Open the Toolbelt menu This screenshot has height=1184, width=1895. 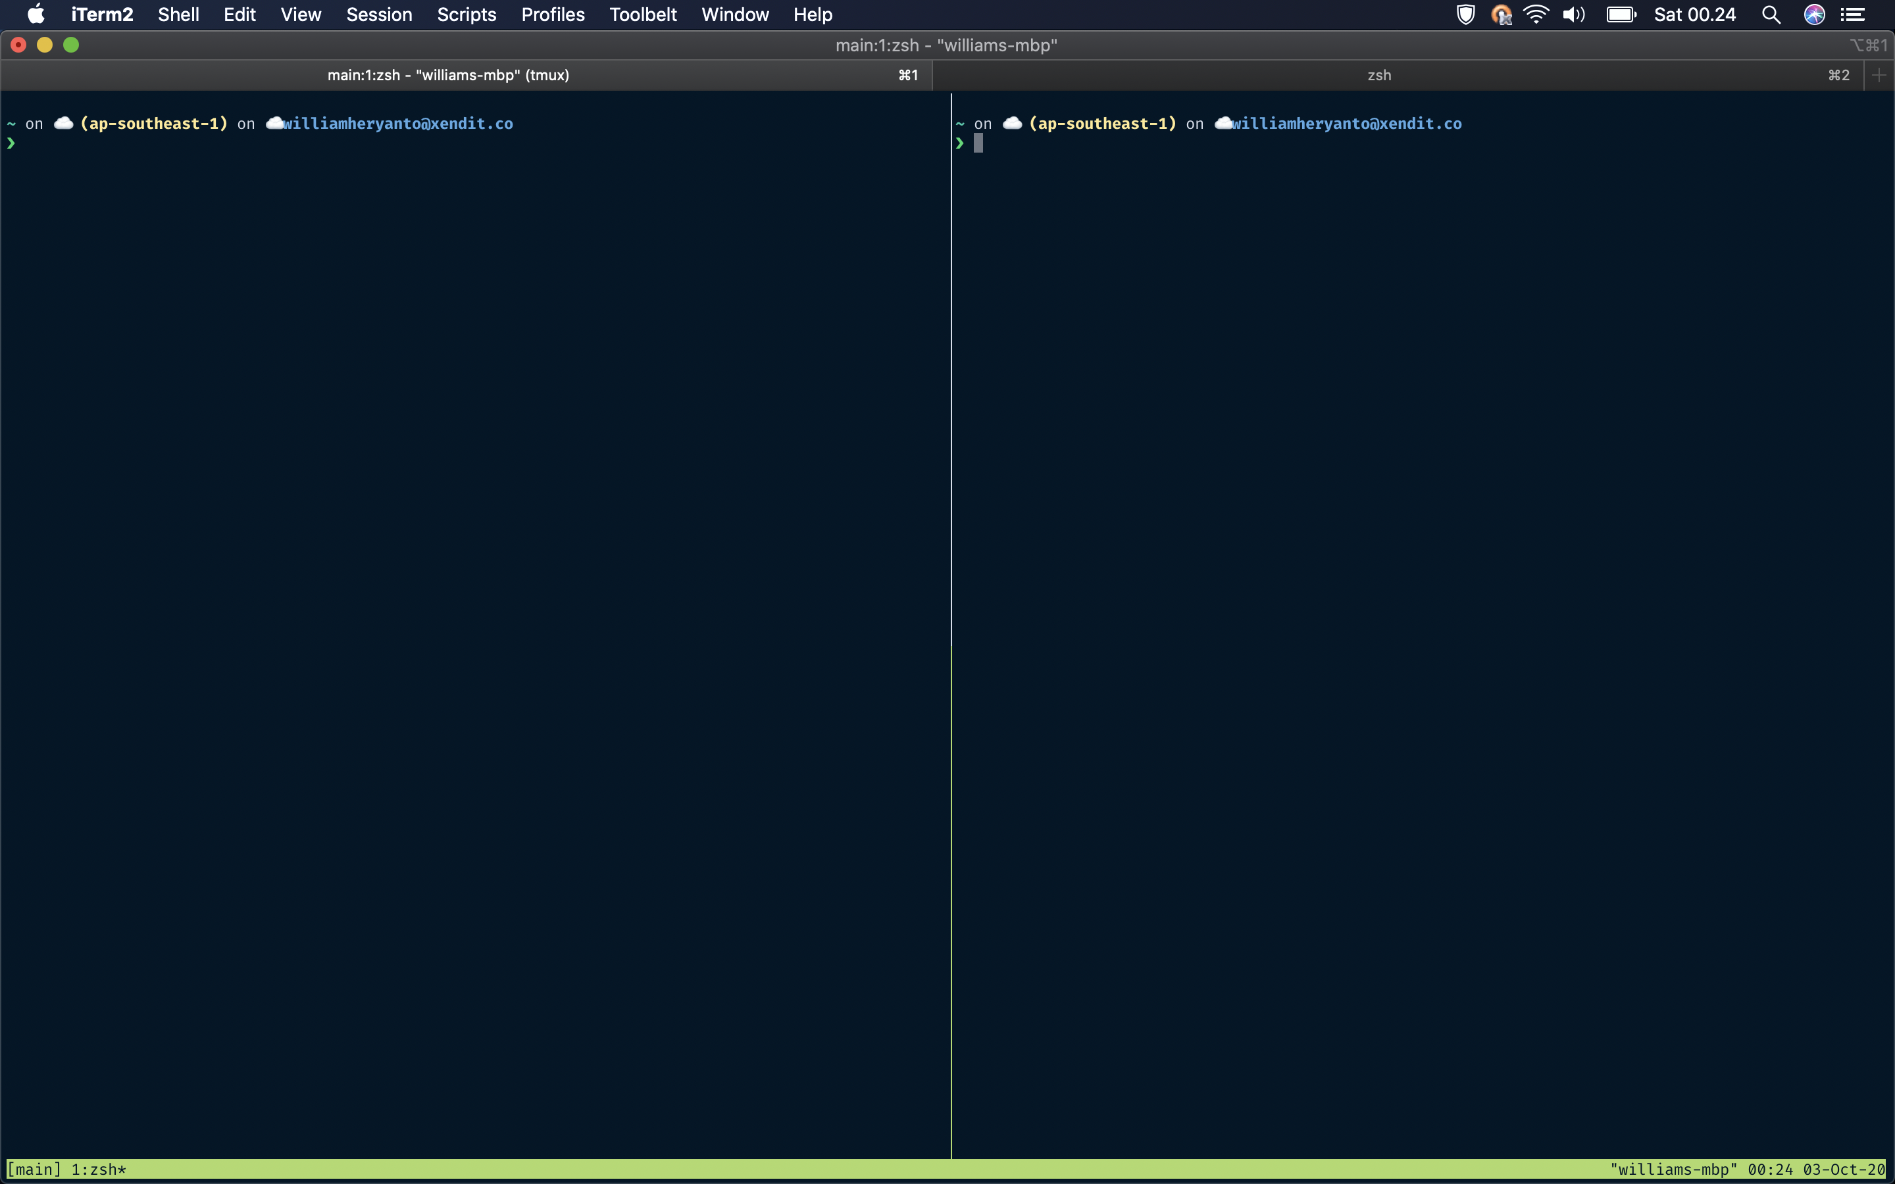pos(643,14)
